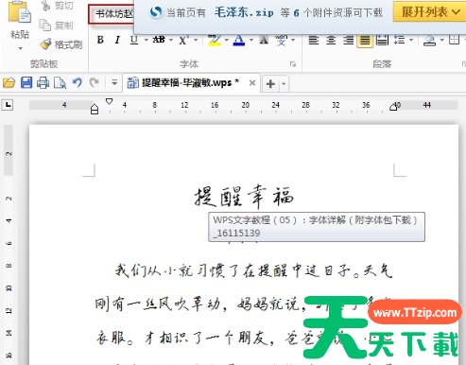Open Print Preview icon
Screen dimensions: 466x365
(60, 83)
